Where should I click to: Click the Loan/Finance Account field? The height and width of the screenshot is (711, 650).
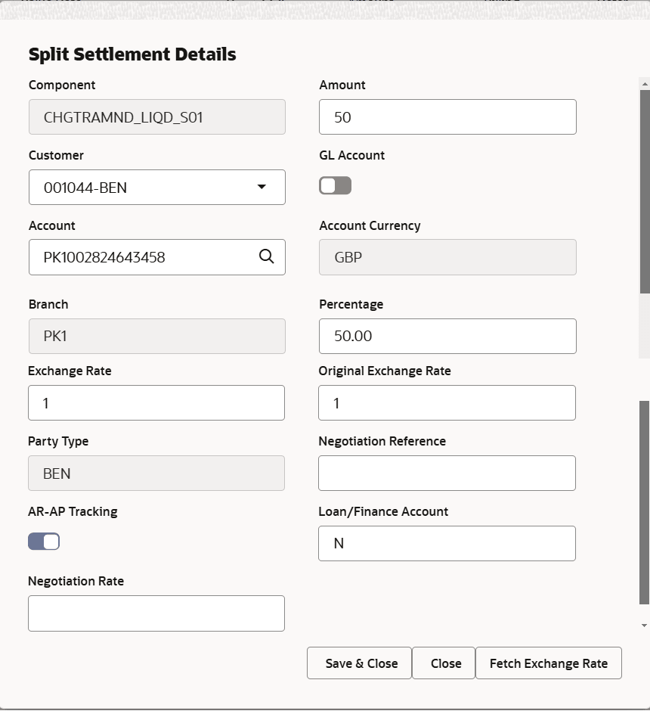(x=447, y=543)
